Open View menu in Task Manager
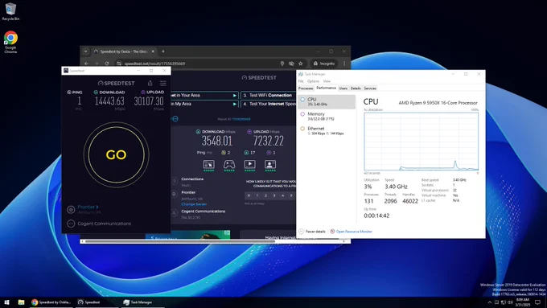 327,81
